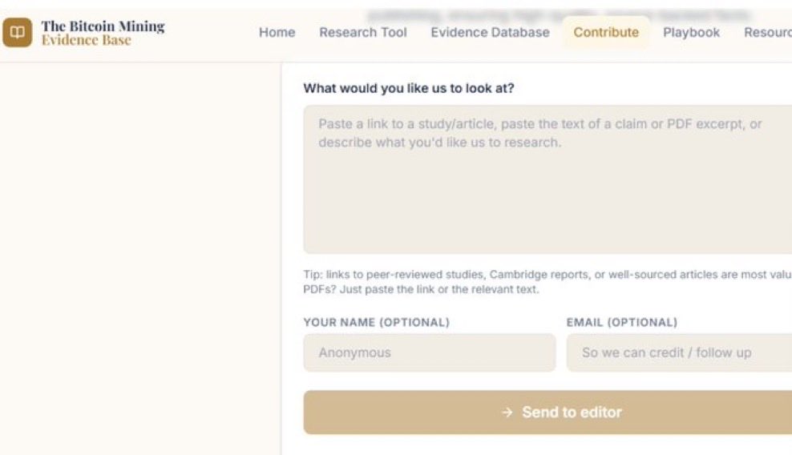
Task: Click the book logo icon
Action: [x=17, y=32]
